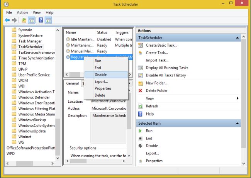Click Import Task in Actions pane
Viewport: 251px width, 178px height.
point(157,60)
